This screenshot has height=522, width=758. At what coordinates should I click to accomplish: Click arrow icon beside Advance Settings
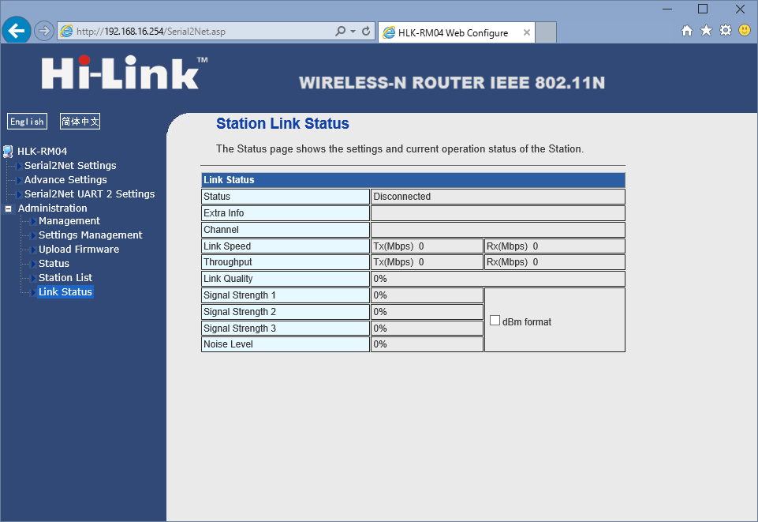[20, 181]
